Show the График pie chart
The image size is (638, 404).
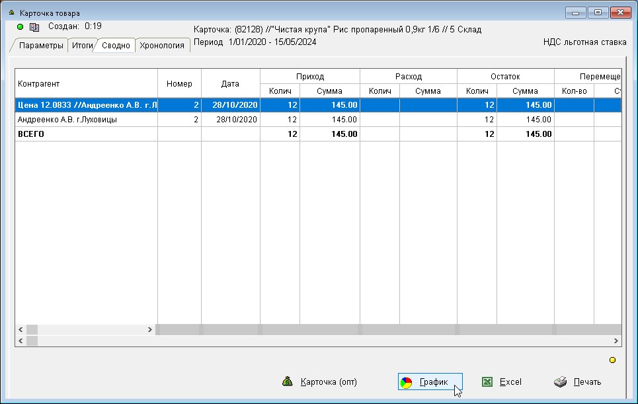[x=430, y=382]
